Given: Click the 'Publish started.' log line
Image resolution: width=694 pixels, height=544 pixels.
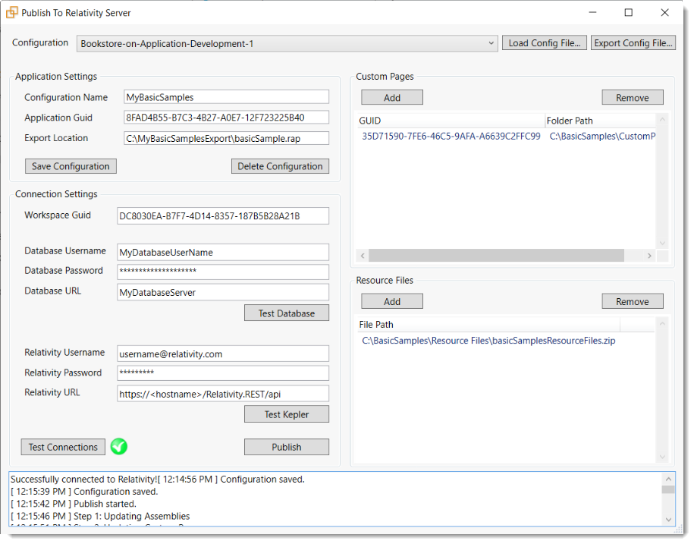Looking at the screenshot, I should click(x=74, y=504).
